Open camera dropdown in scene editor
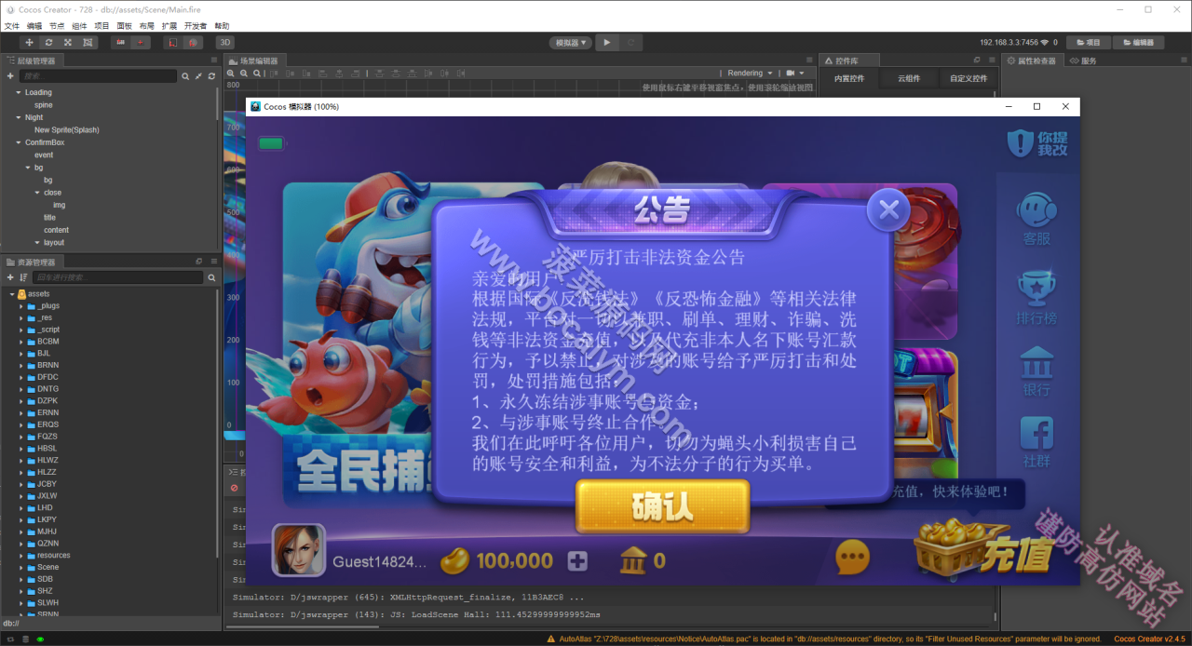Screen dimensions: 1192x646 click(x=794, y=73)
